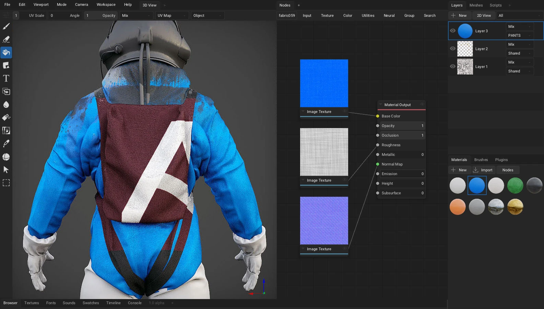The width and height of the screenshot is (544, 309).
Task: Click the purple normal map texture thumbnail
Action: click(x=324, y=221)
